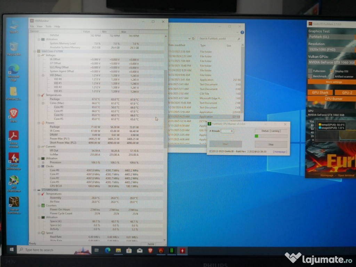Image resolution: width=356 pixels, height=267 pixels.
Task: Click the CPU Burner green progress bar
Action: point(271,136)
